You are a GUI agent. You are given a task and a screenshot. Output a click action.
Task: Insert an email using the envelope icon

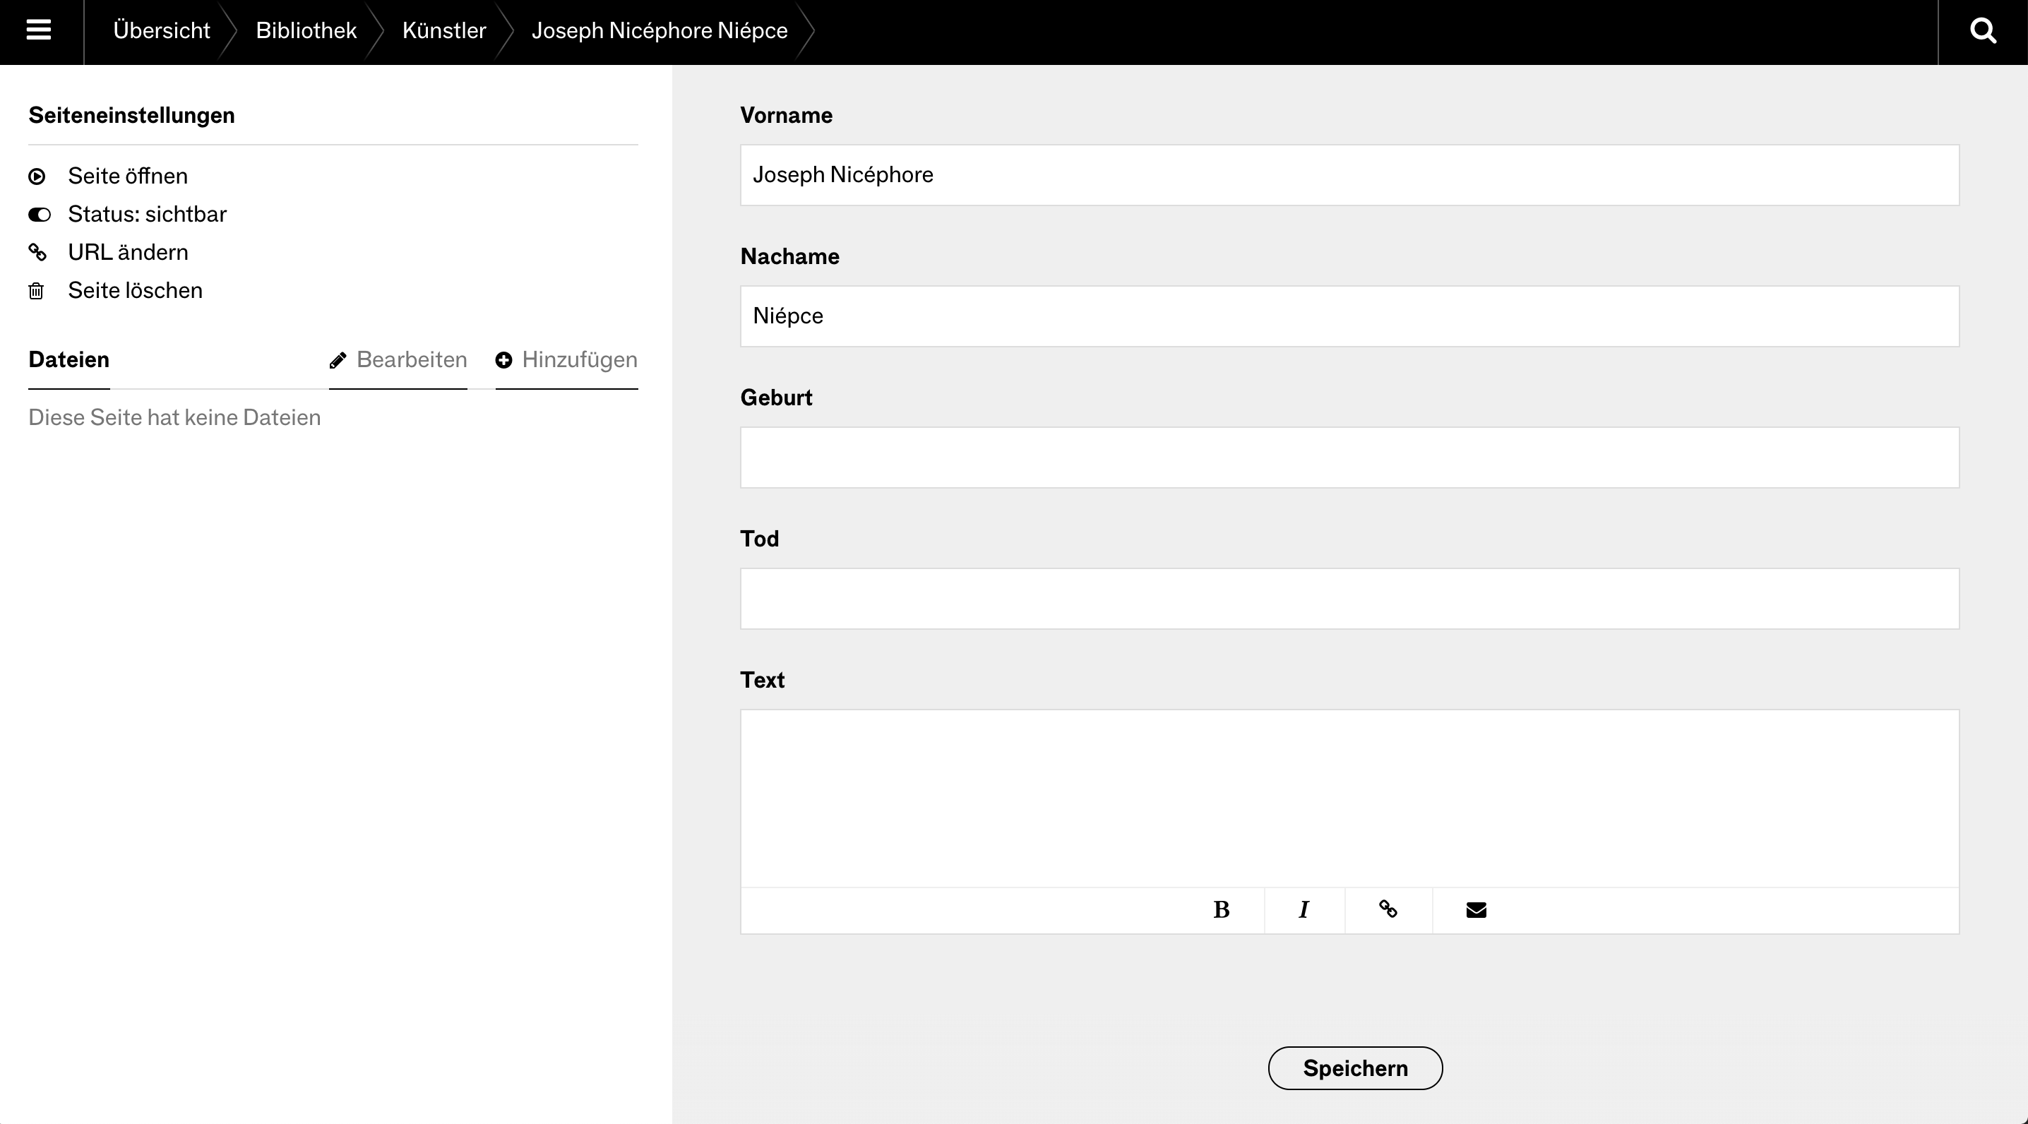pos(1476,910)
